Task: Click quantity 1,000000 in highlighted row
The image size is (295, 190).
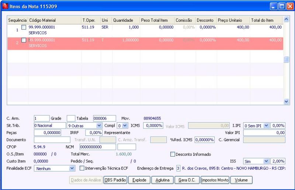Action: (131, 40)
